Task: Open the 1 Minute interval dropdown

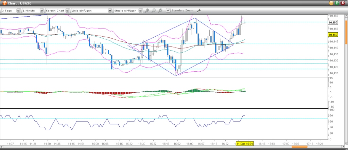Action: coord(33,11)
